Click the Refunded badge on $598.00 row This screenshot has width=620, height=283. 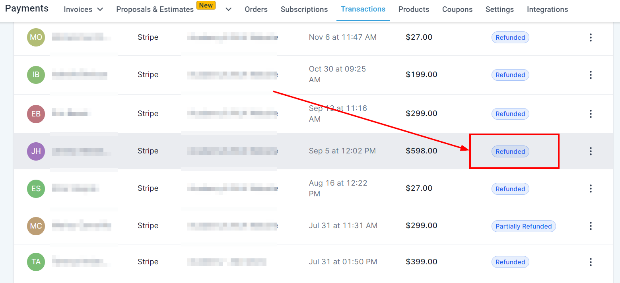tap(510, 151)
